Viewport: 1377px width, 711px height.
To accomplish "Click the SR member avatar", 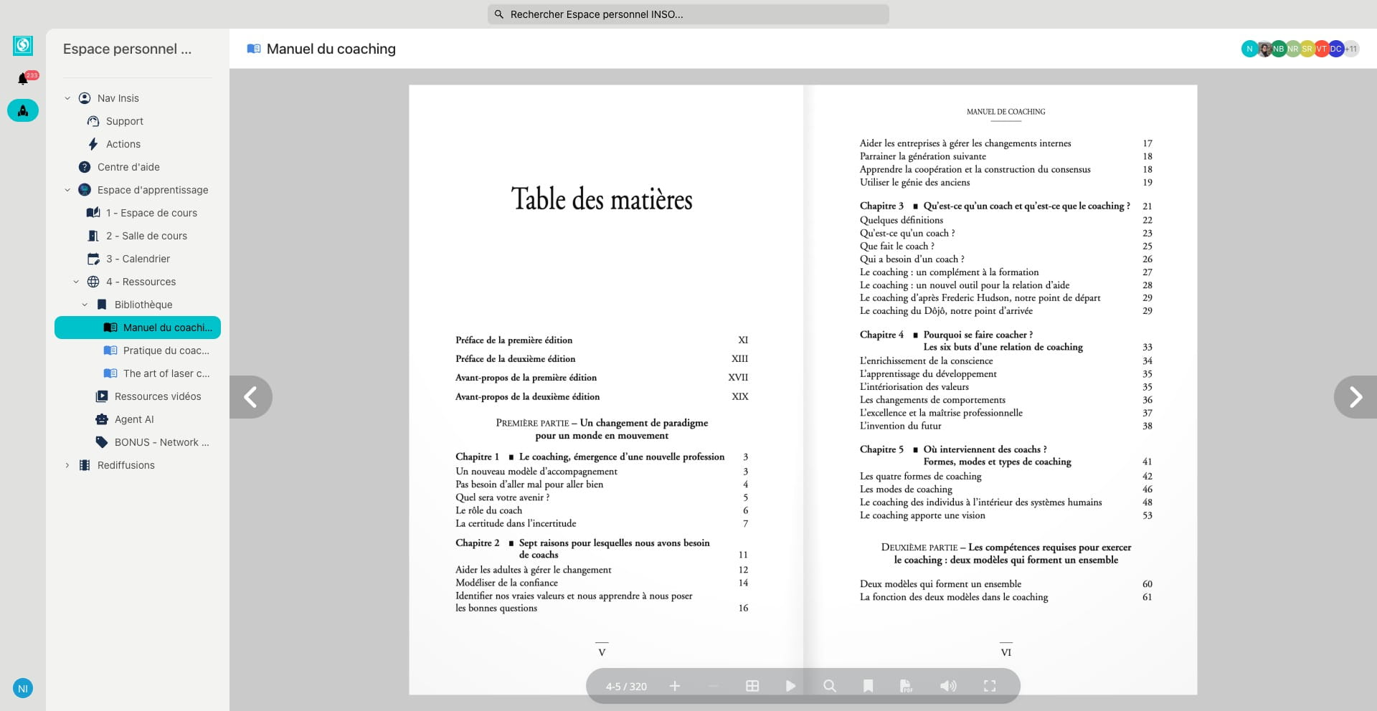I will coord(1307,49).
